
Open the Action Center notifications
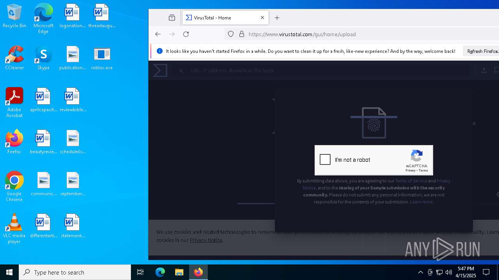pyautogui.click(x=486, y=272)
